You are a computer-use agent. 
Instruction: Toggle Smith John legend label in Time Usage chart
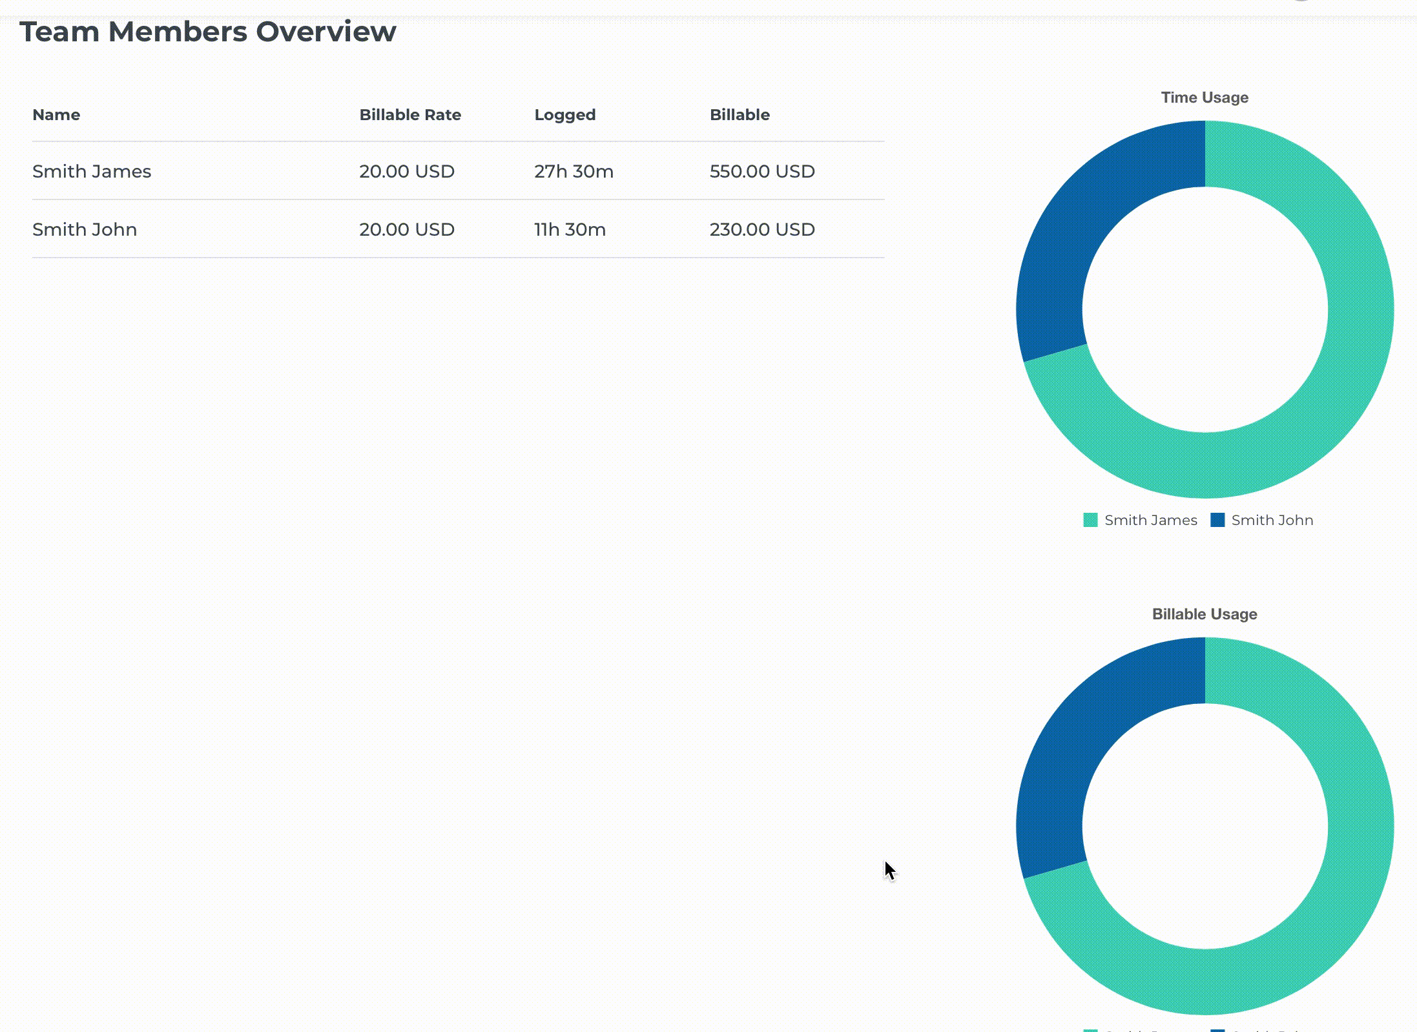[x=1272, y=520]
